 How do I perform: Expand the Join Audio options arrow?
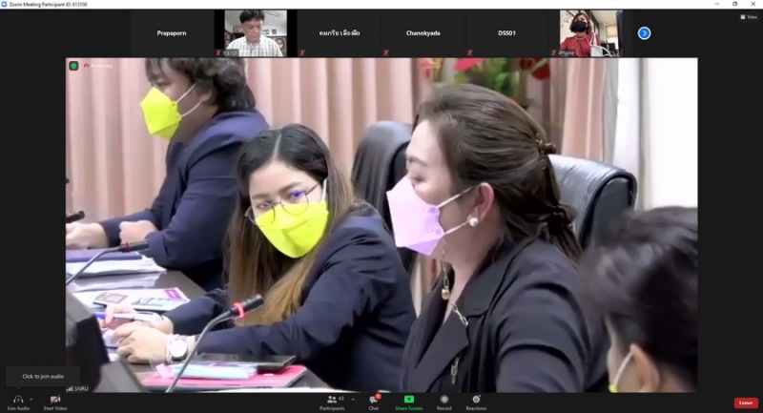click(31, 399)
